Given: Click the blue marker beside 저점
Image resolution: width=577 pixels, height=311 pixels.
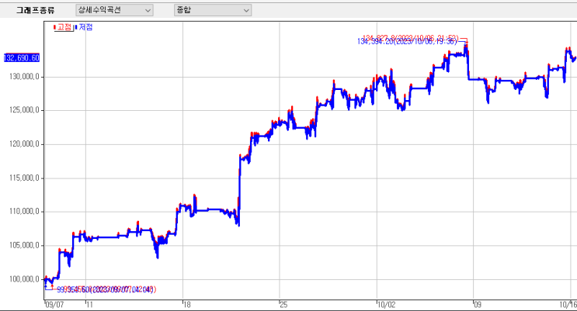Looking at the screenshot, I should tap(76, 27).
